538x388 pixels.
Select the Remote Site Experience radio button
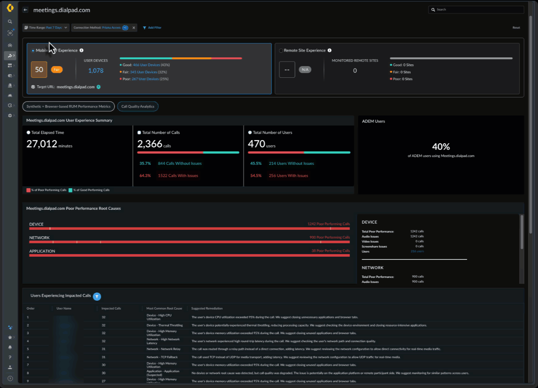point(281,50)
